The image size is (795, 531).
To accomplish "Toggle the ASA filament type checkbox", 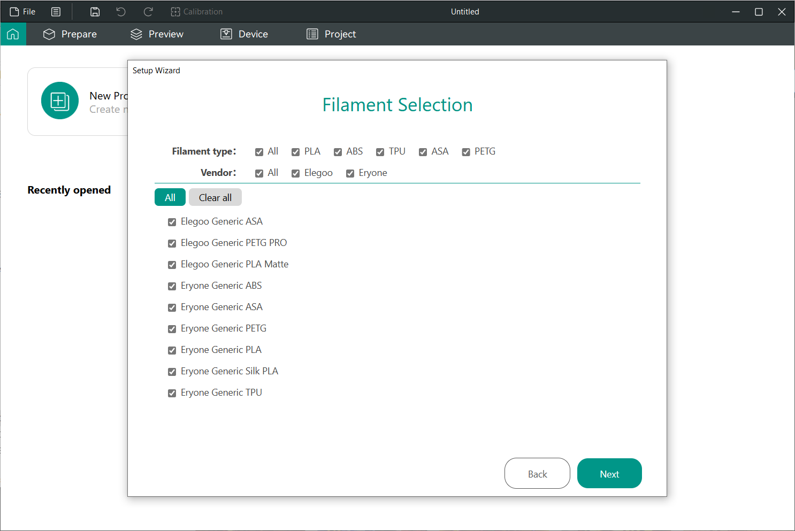I will click(423, 152).
